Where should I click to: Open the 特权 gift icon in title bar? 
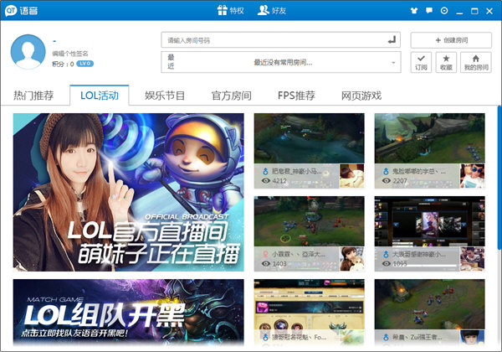230,10
